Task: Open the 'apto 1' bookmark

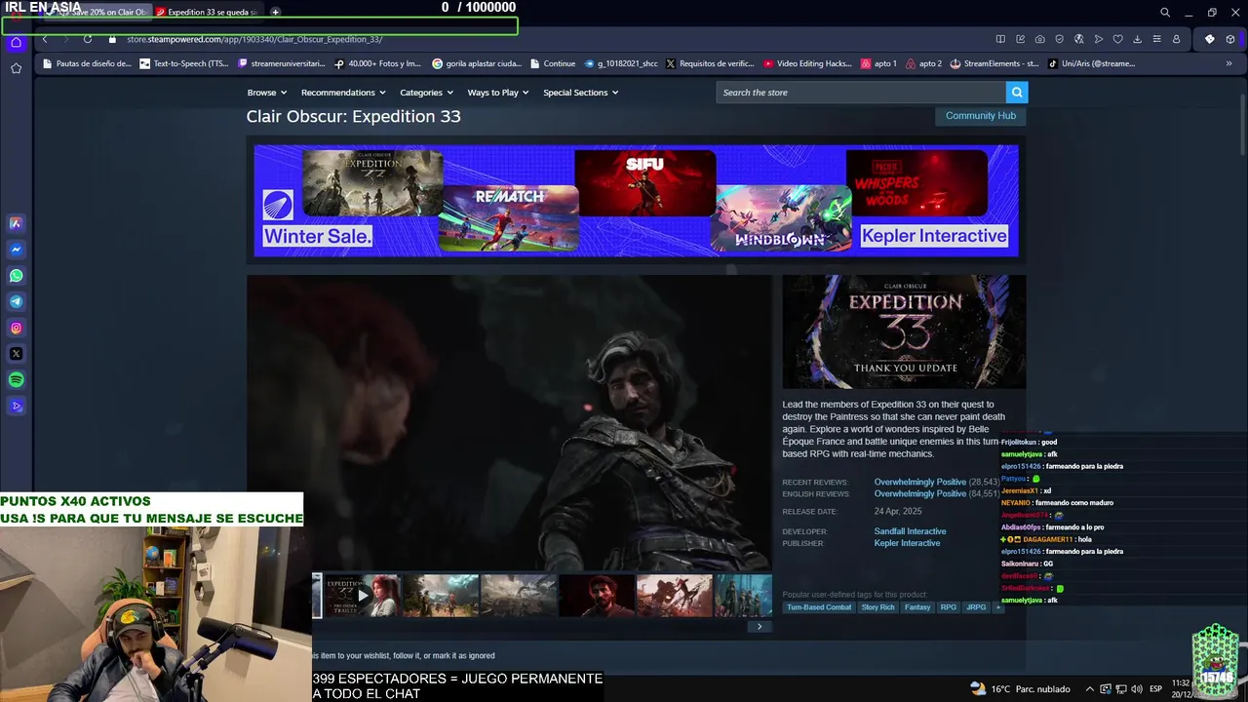Action: click(x=878, y=63)
